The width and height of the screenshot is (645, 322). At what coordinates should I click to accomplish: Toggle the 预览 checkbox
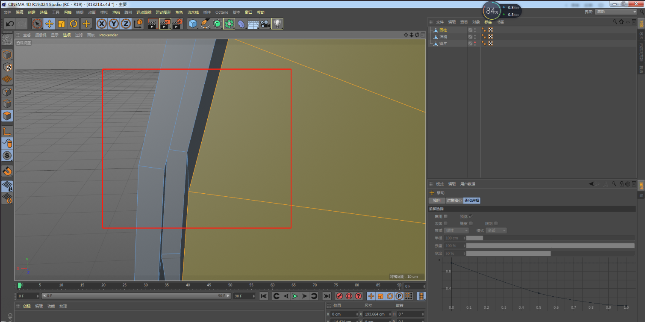471,216
